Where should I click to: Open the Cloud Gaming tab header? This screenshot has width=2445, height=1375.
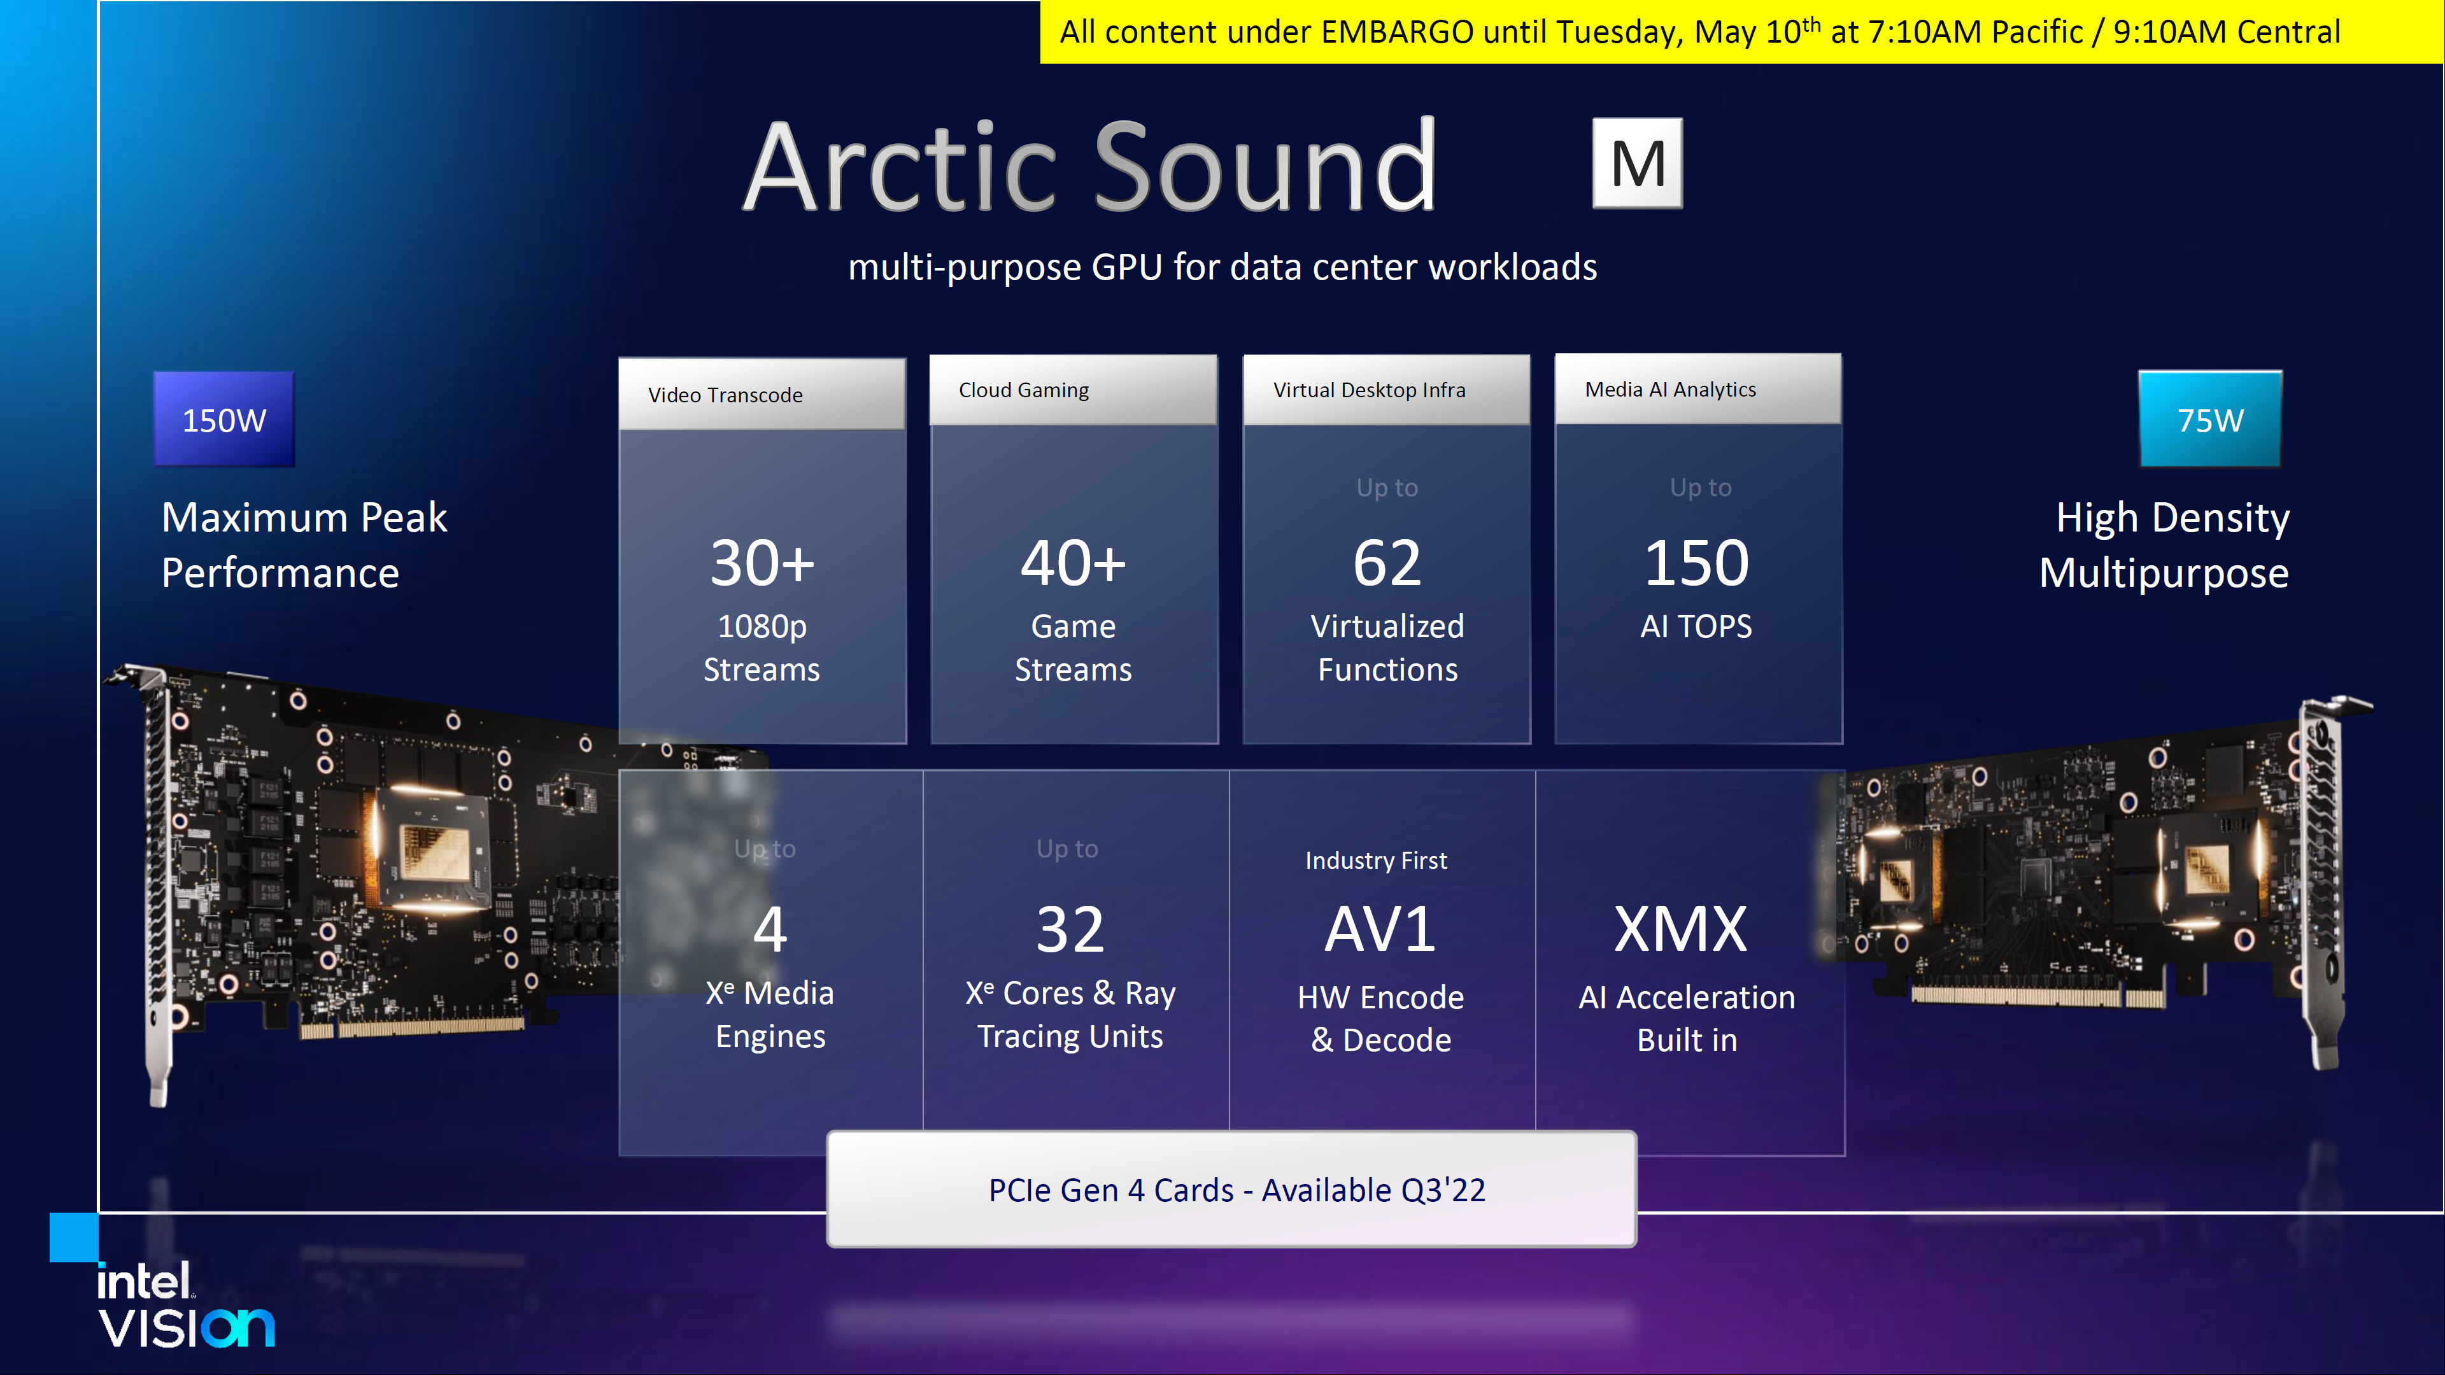1072,390
